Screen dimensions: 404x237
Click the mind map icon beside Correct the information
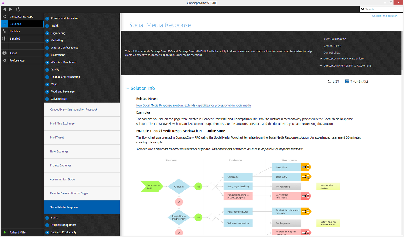click(x=306, y=196)
